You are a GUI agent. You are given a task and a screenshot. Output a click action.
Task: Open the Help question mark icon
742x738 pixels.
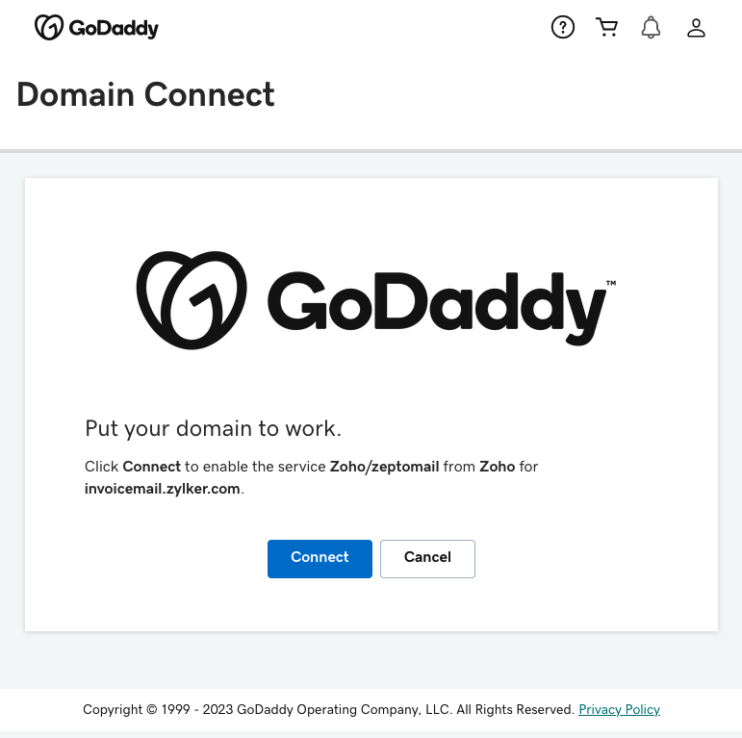[562, 27]
